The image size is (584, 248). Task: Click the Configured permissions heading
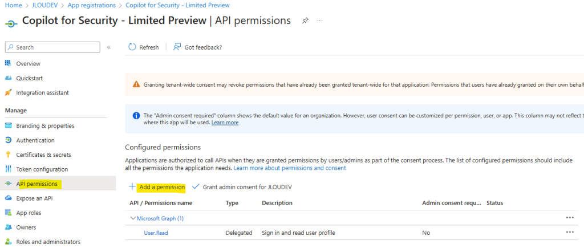[x=163, y=147]
